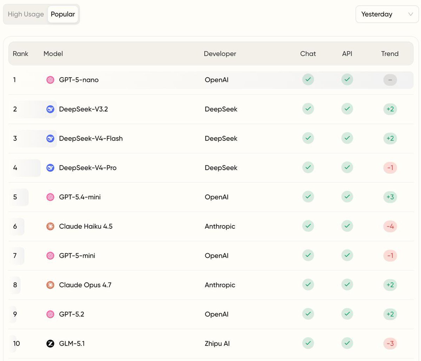Open the Claude Opus 4.7 model name
The height and width of the screenshot is (361, 421).
point(85,285)
